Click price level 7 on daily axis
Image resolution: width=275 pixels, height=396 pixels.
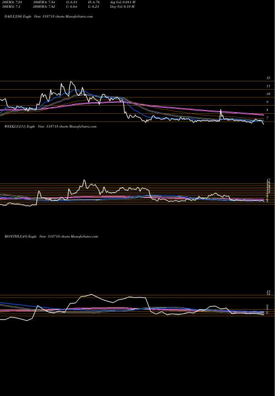(x=267, y=118)
